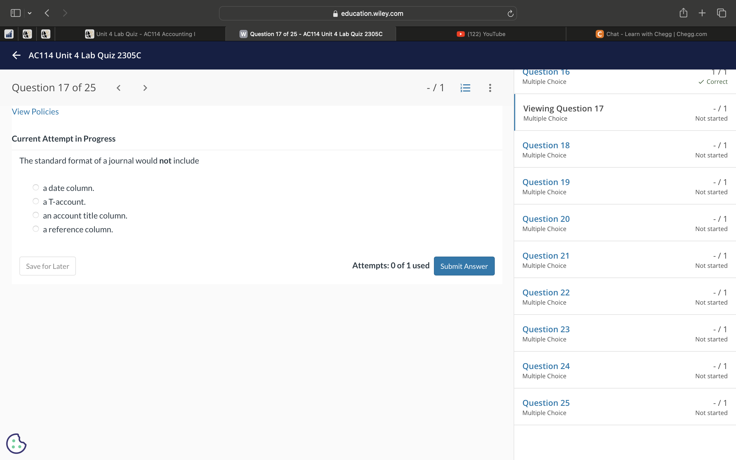Toggle the Safari sidebar icon
This screenshot has width=736, height=460.
click(x=16, y=13)
